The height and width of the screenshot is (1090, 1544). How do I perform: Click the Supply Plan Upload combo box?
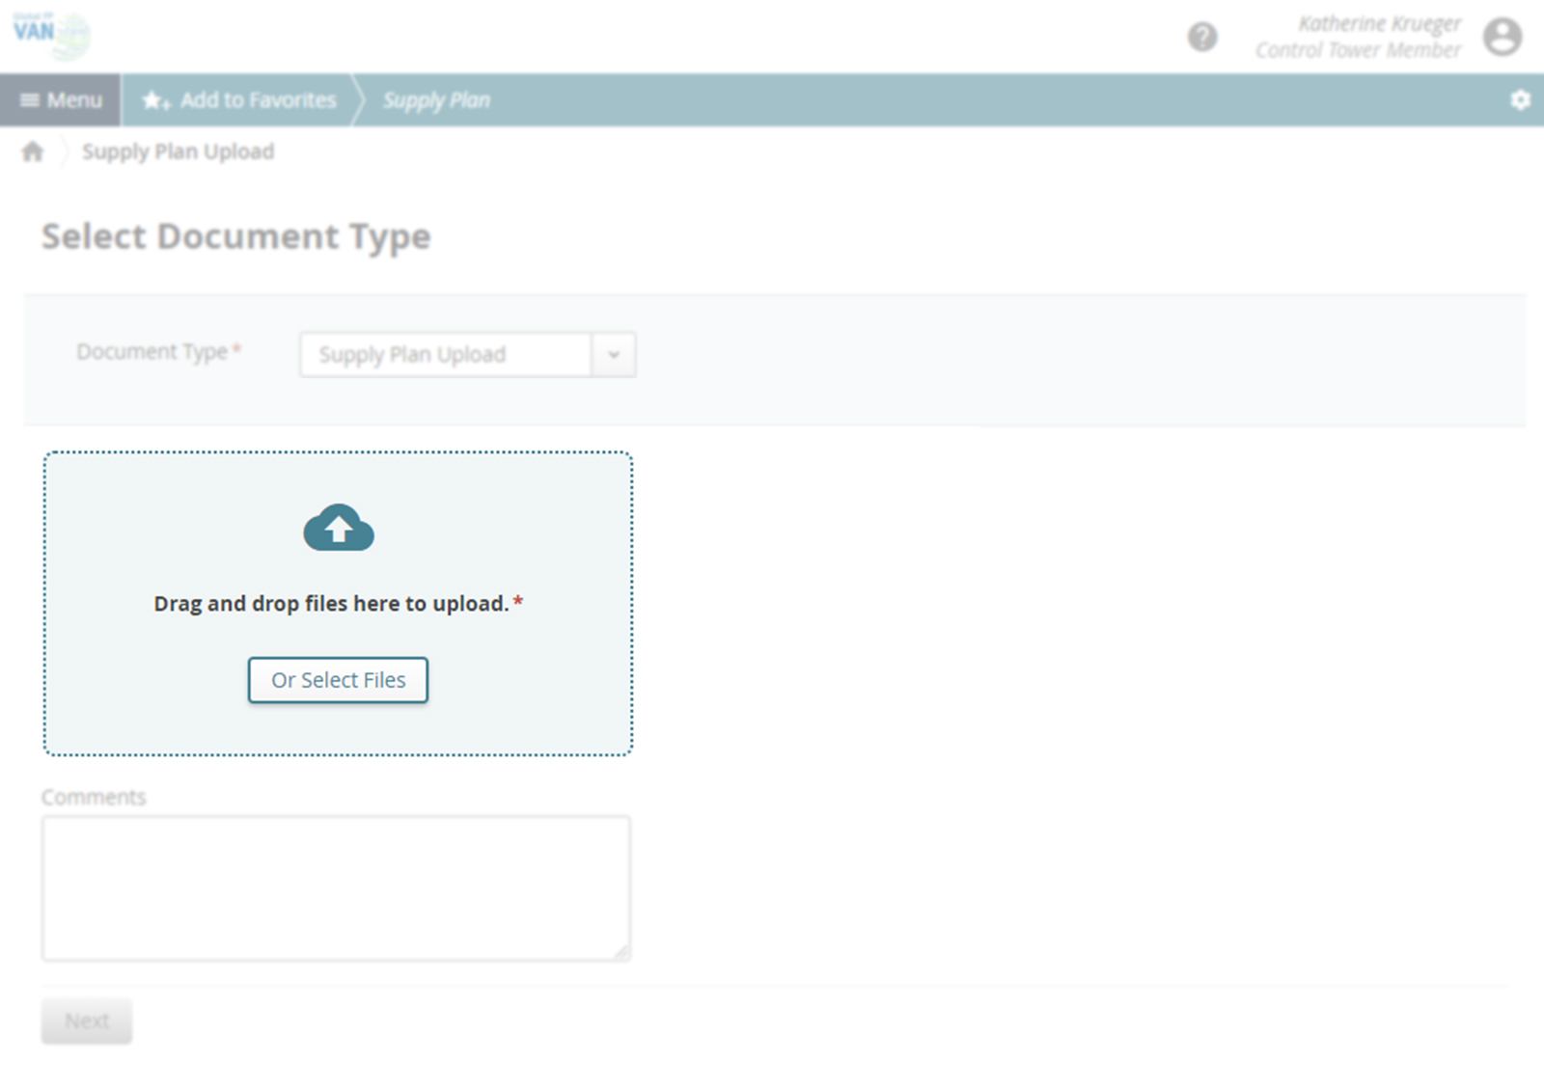pyautogui.click(x=445, y=355)
